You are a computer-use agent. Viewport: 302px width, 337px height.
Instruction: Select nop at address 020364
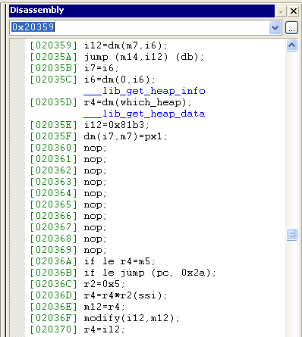95,193
